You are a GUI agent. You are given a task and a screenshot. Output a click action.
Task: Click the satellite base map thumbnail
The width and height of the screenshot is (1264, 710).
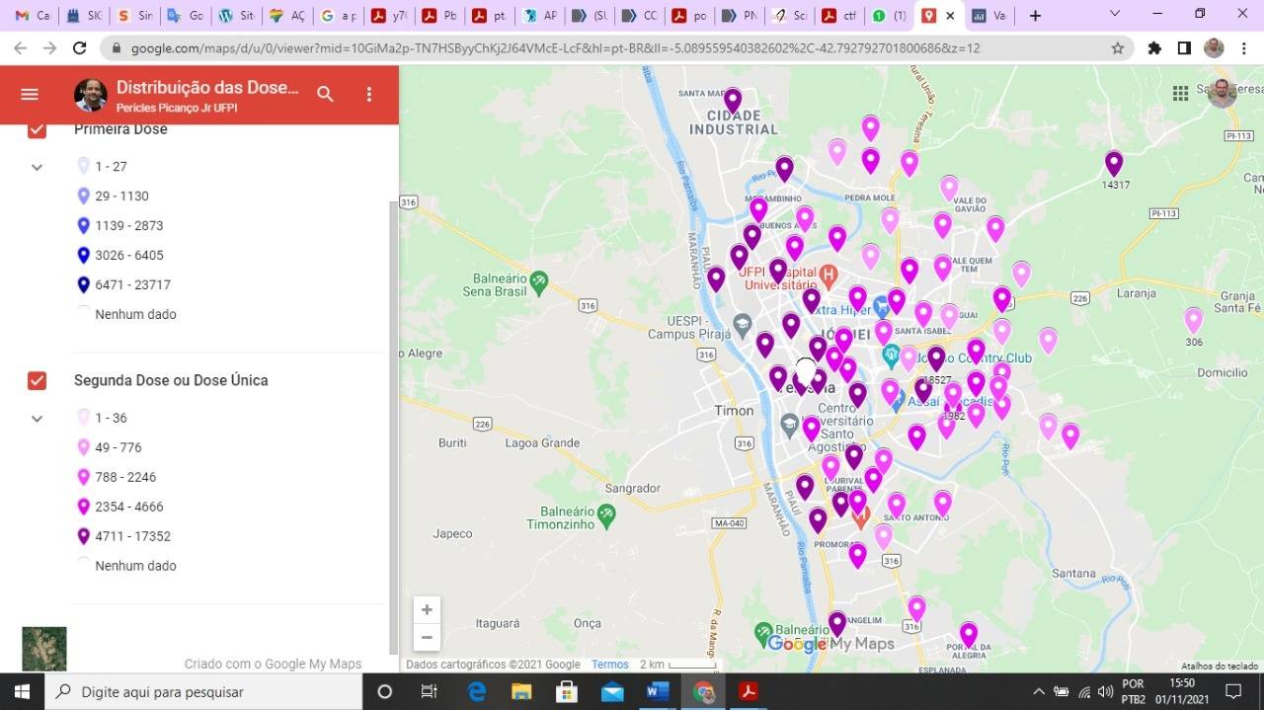(x=44, y=649)
